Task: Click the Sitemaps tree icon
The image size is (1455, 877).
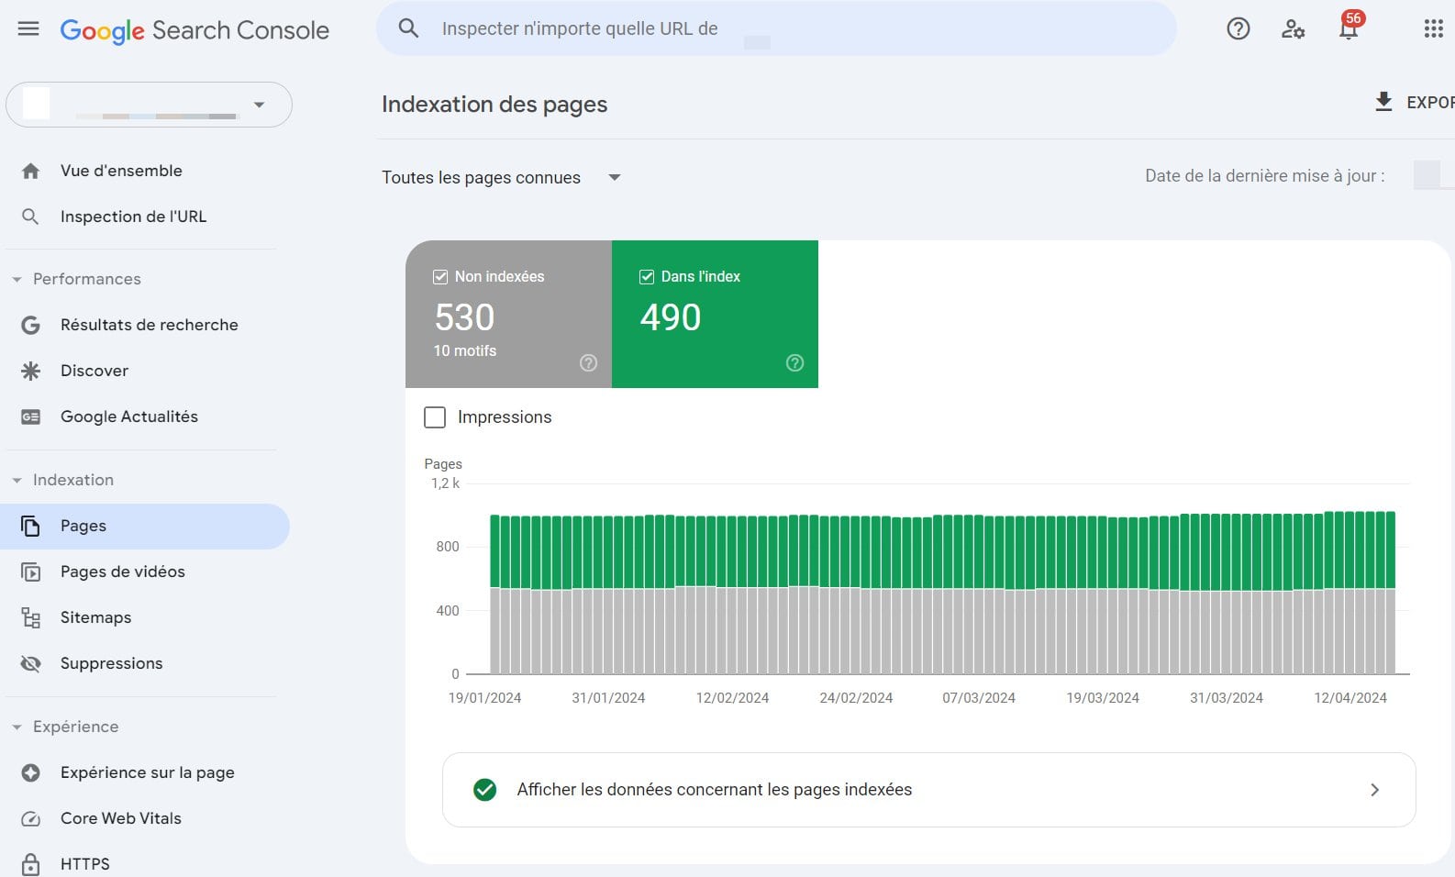Action: [30, 617]
